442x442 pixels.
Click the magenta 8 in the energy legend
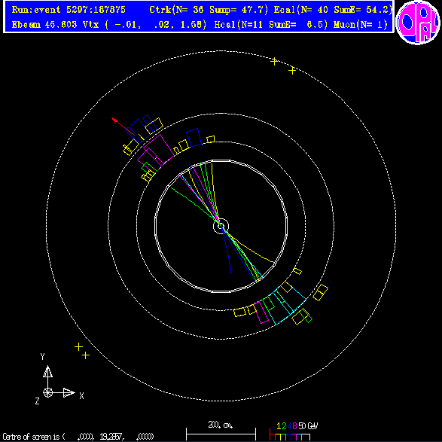coord(294,425)
